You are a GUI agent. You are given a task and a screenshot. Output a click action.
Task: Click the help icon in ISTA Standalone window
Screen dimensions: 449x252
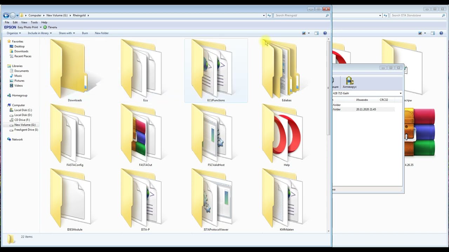441,33
